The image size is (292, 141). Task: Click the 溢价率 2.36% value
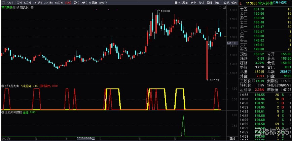coord(260,90)
